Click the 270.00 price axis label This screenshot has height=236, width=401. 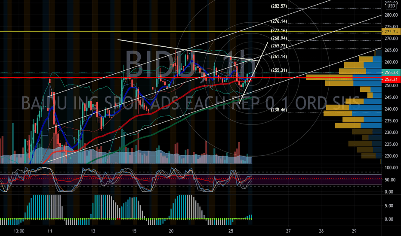click(x=391, y=39)
